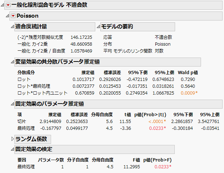The height and width of the screenshot is (173, 224).
Task: Click the 要因 column header
Action: click(22, 160)
